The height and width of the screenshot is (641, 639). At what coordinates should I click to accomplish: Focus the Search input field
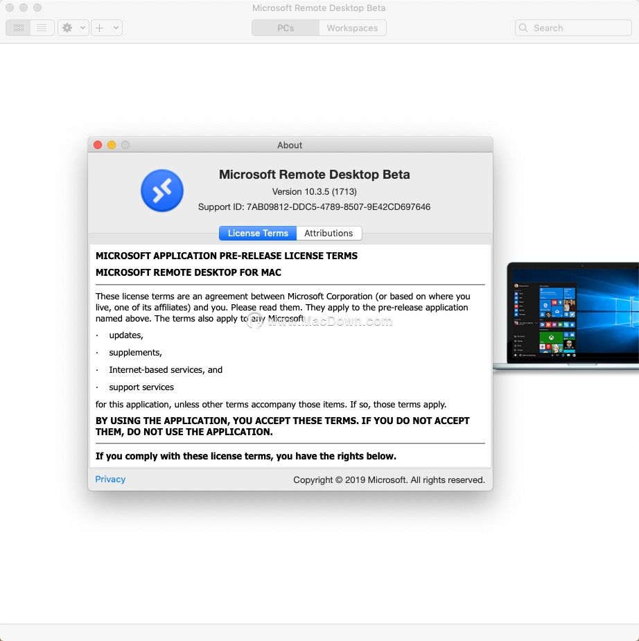click(x=579, y=28)
